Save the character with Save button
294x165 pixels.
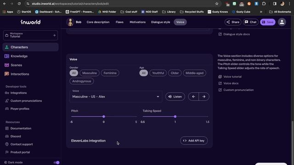[267, 22]
